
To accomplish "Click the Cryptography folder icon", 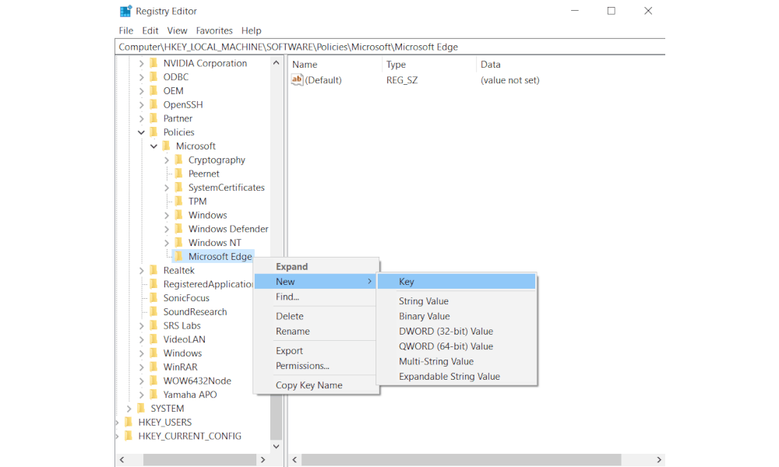I will point(179,160).
